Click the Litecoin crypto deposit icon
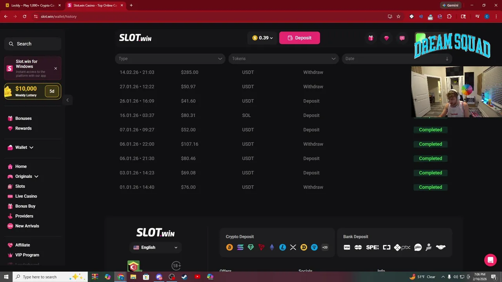502x282 pixels. (282, 247)
